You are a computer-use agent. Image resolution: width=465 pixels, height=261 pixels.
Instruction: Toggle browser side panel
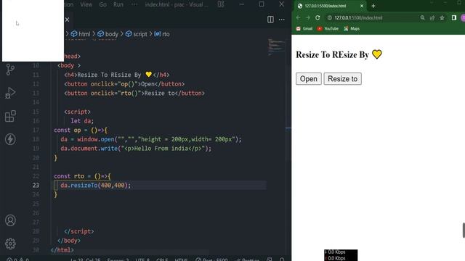click(x=453, y=17)
